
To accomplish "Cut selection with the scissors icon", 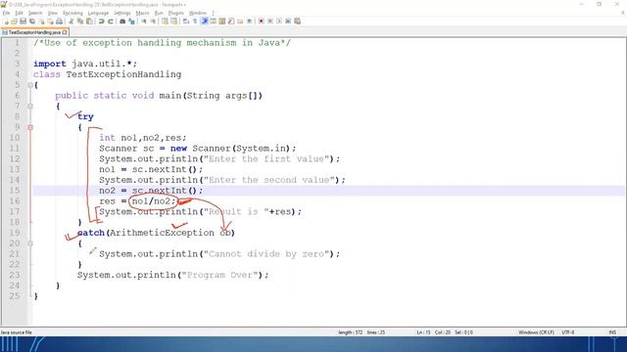I will tap(71, 22).
